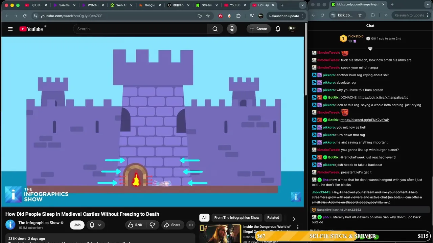Open tab search dropdown in Kick window
The image size is (433, 243).
[429, 4]
